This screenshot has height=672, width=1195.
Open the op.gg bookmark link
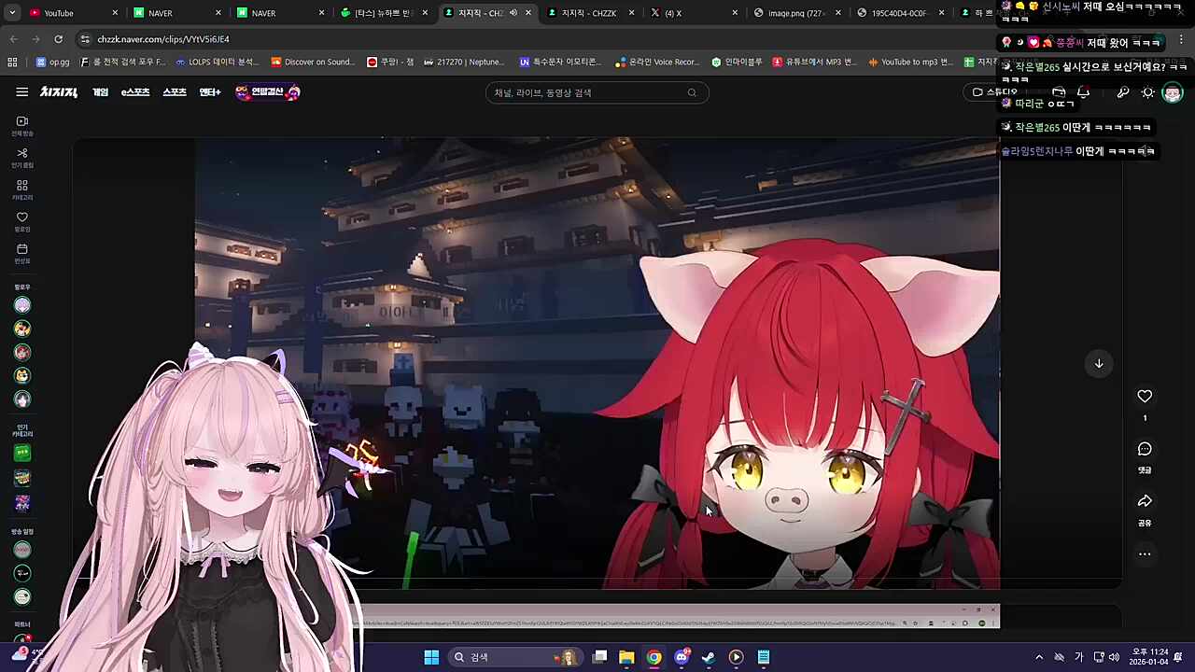pyautogui.click(x=53, y=63)
